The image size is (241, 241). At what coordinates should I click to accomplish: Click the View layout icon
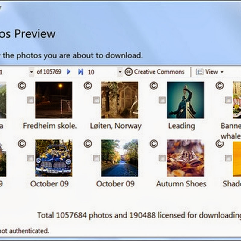199,72
